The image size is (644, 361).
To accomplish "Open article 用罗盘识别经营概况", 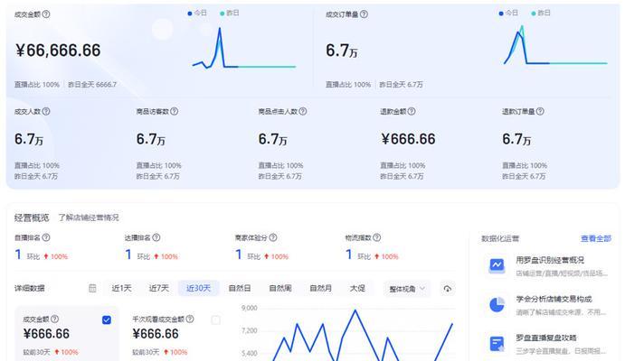I will (x=550, y=260).
